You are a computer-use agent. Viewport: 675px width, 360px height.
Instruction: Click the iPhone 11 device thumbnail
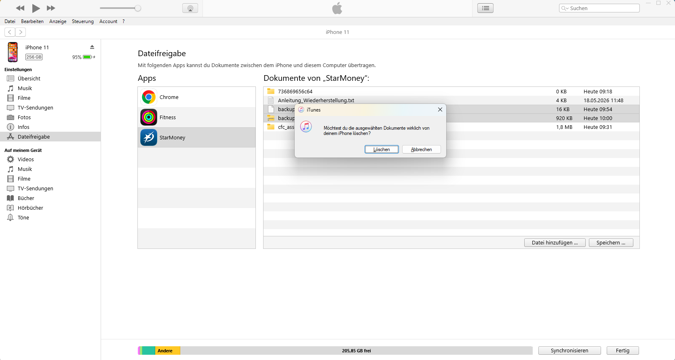click(13, 52)
